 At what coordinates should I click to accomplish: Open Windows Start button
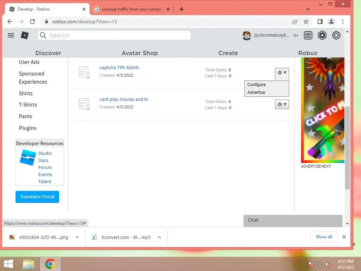point(8,264)
